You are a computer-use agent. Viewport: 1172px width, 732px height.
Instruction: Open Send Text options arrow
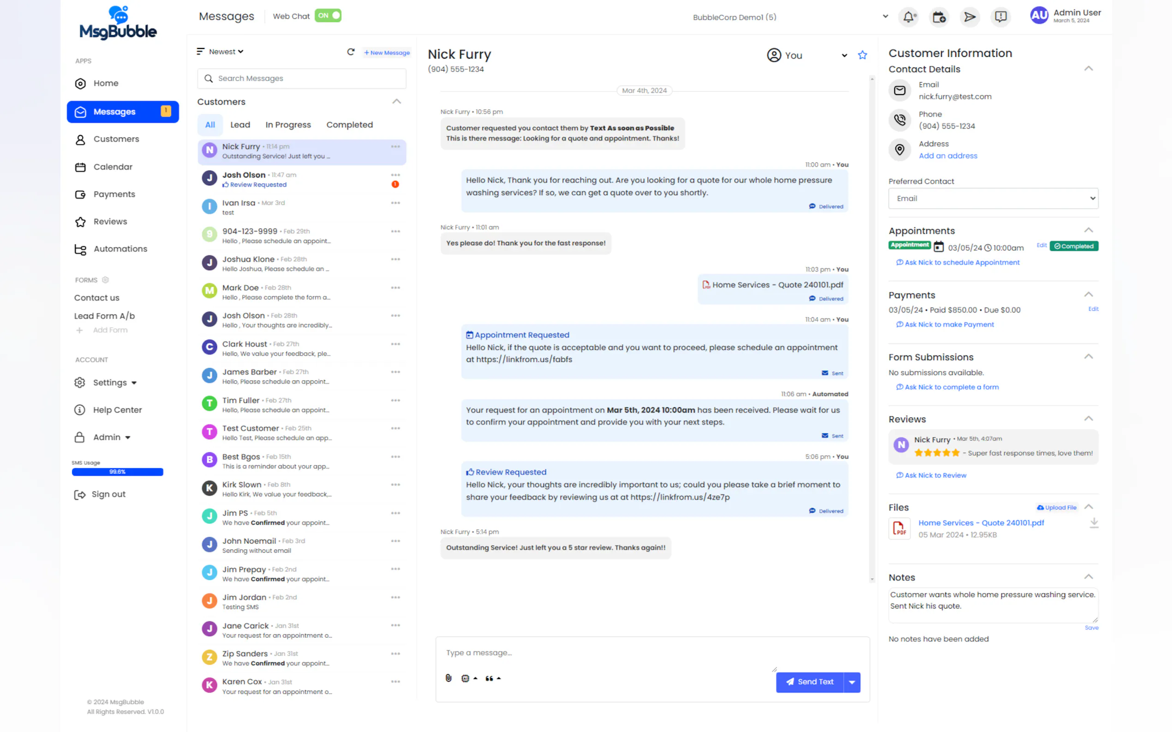pos(851,682)
